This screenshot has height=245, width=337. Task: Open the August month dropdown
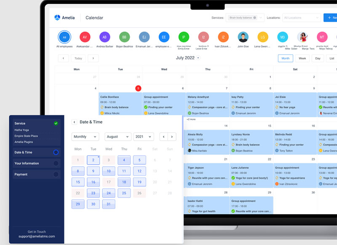click(x=118, y=136)
